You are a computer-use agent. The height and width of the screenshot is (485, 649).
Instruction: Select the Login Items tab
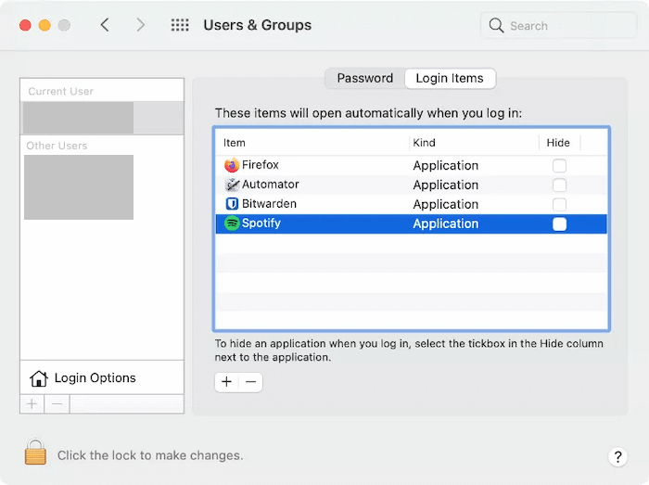(450, 78)
